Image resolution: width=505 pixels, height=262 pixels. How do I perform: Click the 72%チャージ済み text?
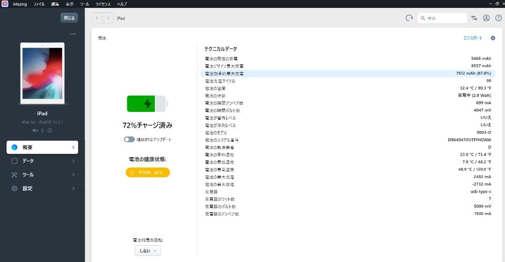coord(147,125)
